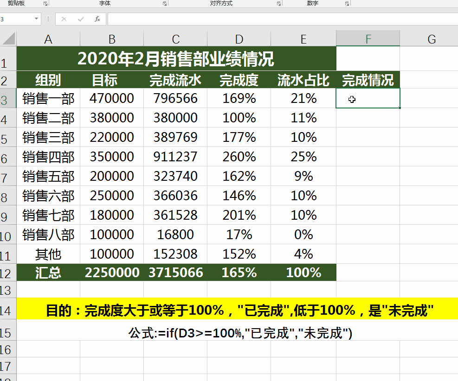Click the 销售一部 cell
Screen dimensions: 458x381
[48, 98]
